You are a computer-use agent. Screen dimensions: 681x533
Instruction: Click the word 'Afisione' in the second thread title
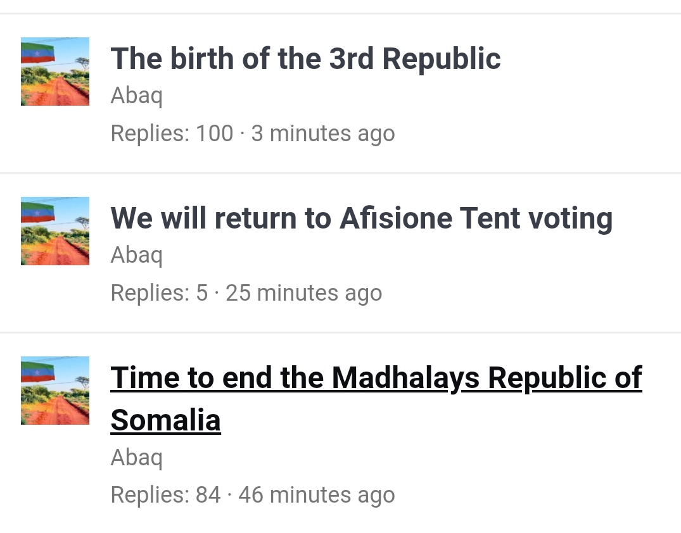pos(396,218)
